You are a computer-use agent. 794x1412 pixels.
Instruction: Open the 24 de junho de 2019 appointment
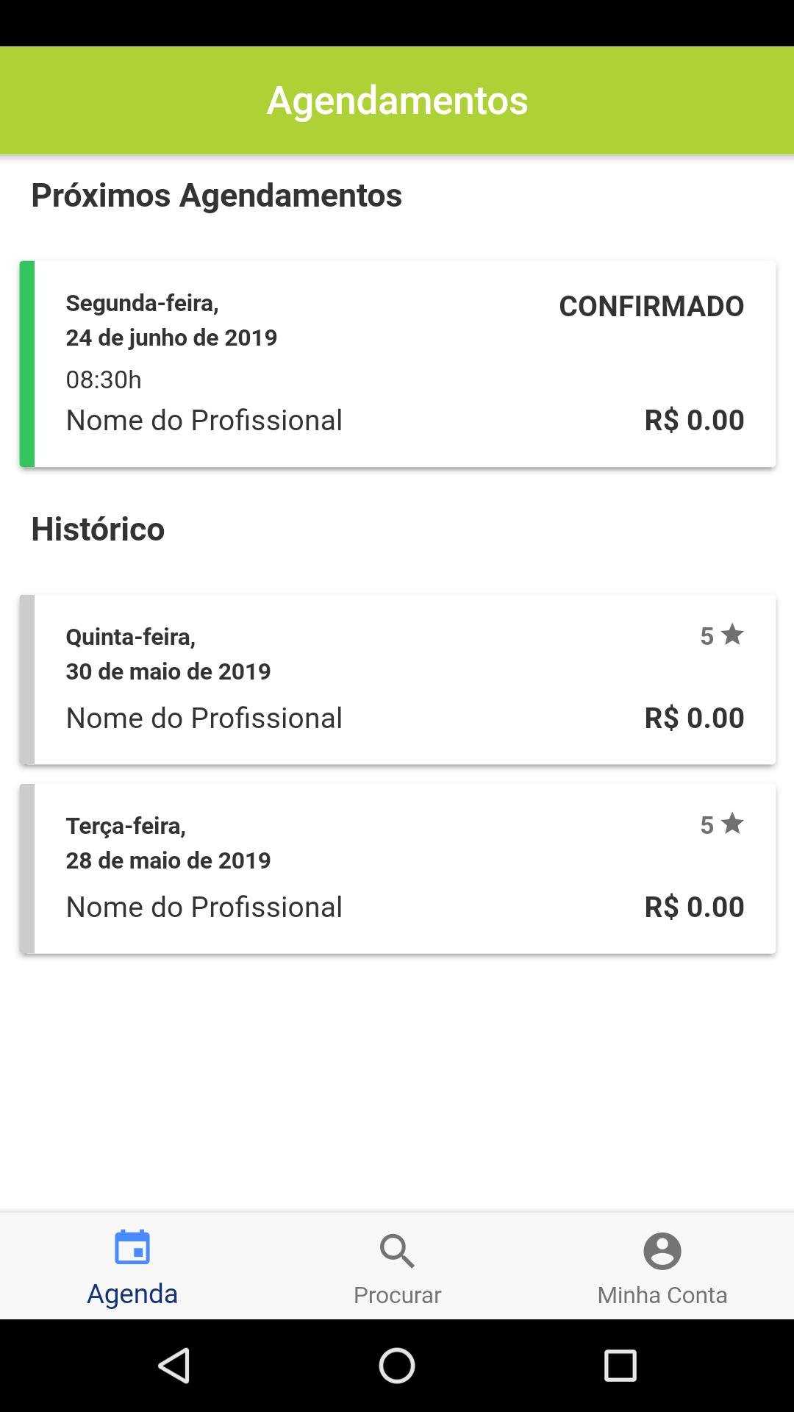(171, 338)
